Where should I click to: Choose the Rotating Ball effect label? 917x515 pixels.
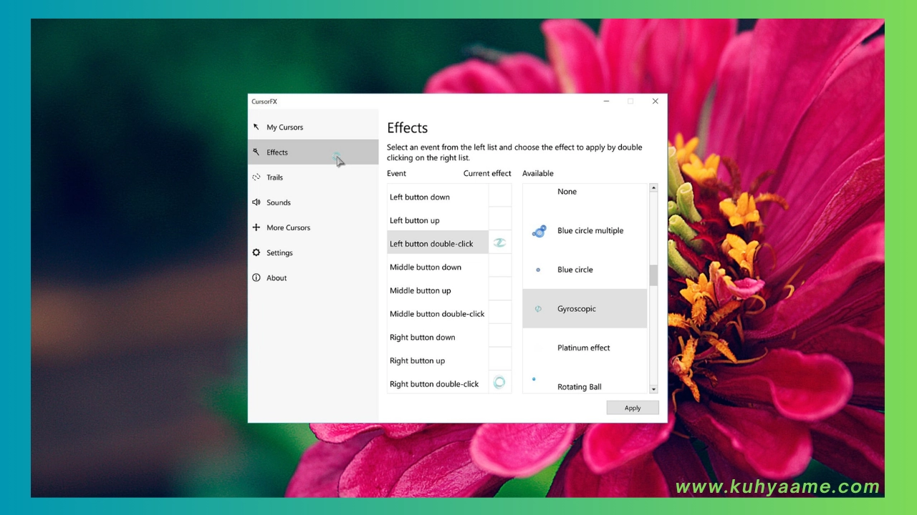(580, 387)
